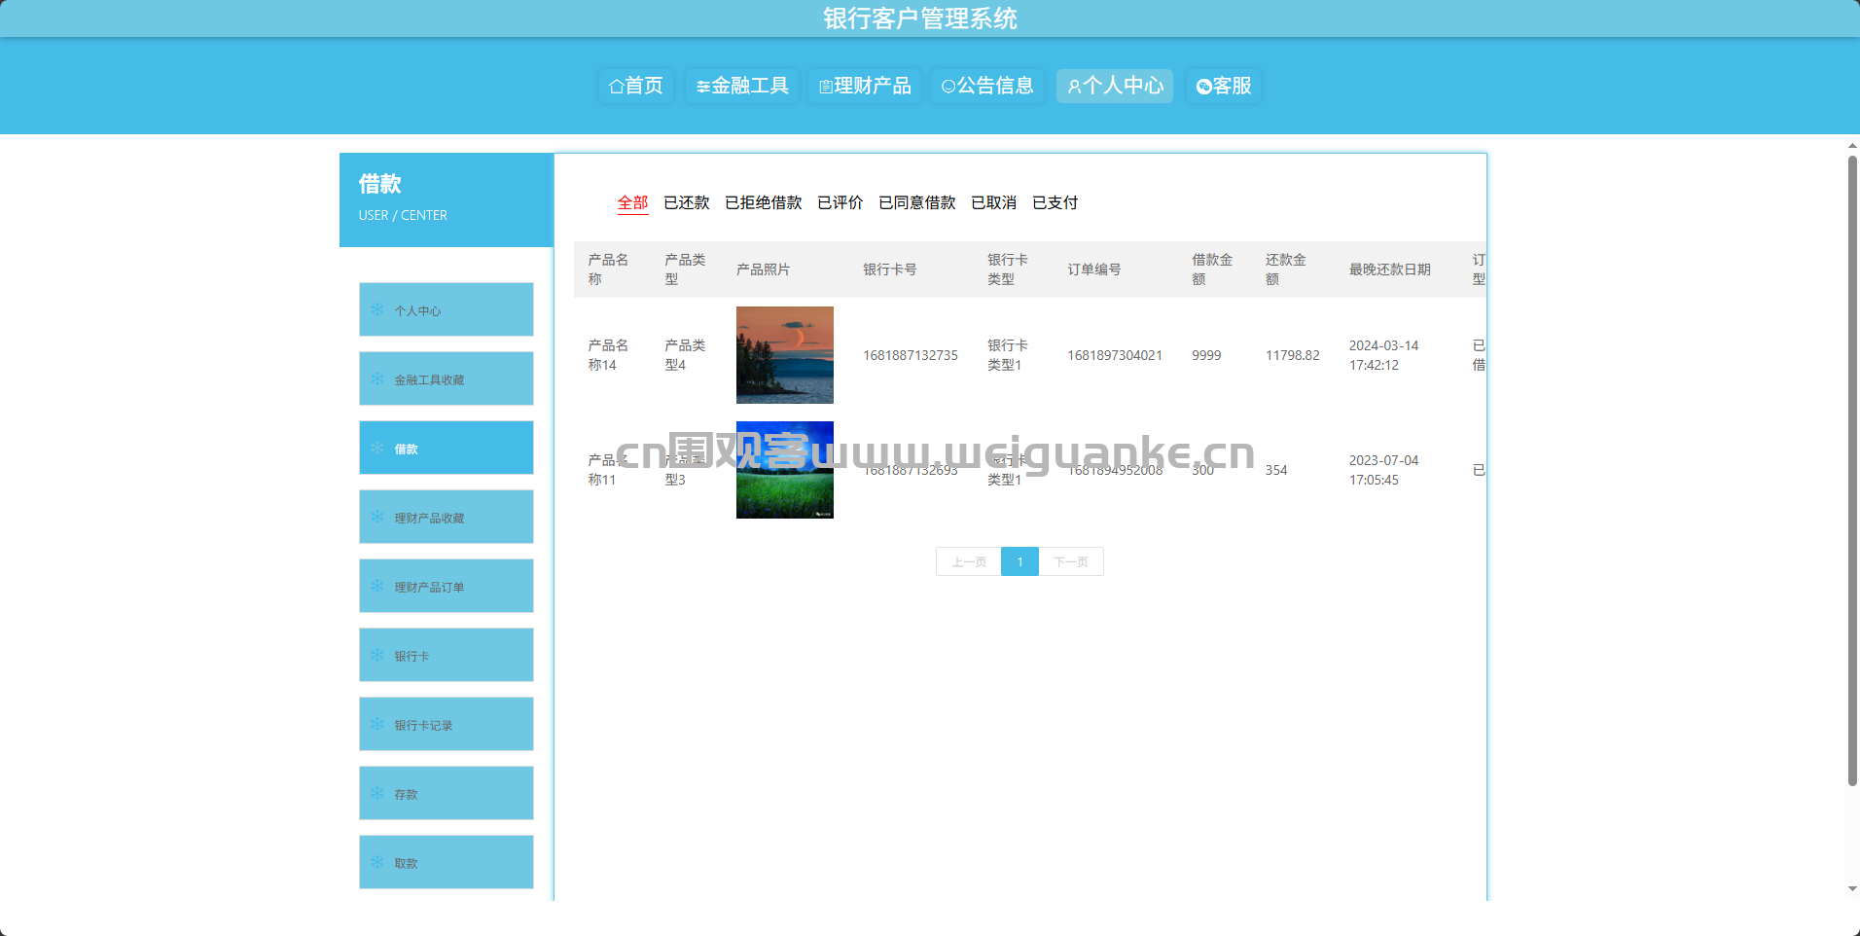This screenshot has height=936, width=1860.
Task: Click the date 2023-07-04 17:05:45
Action: 1383,470
